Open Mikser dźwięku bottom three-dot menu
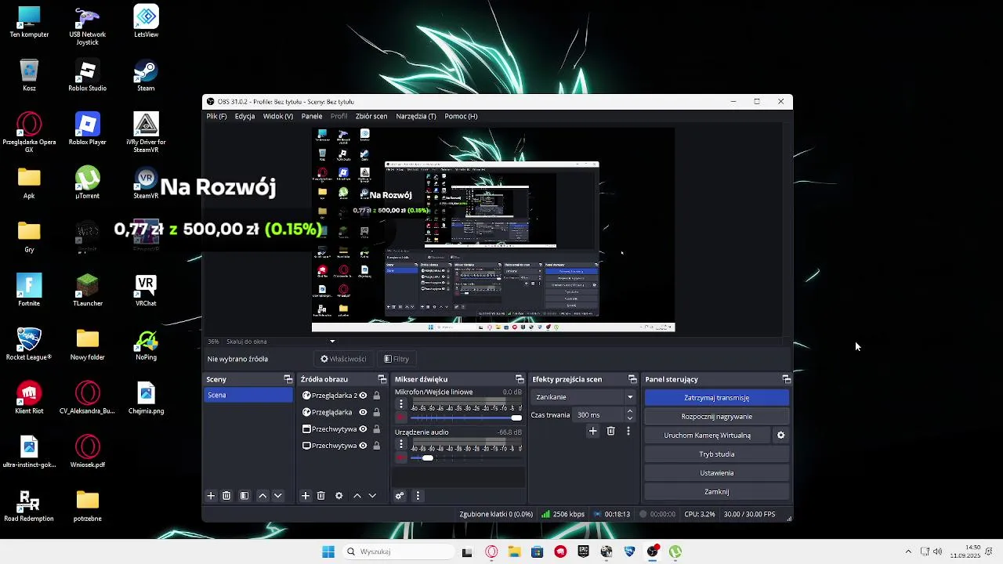The width and height of the screenshot is (1003, 564). pos(418,496)
